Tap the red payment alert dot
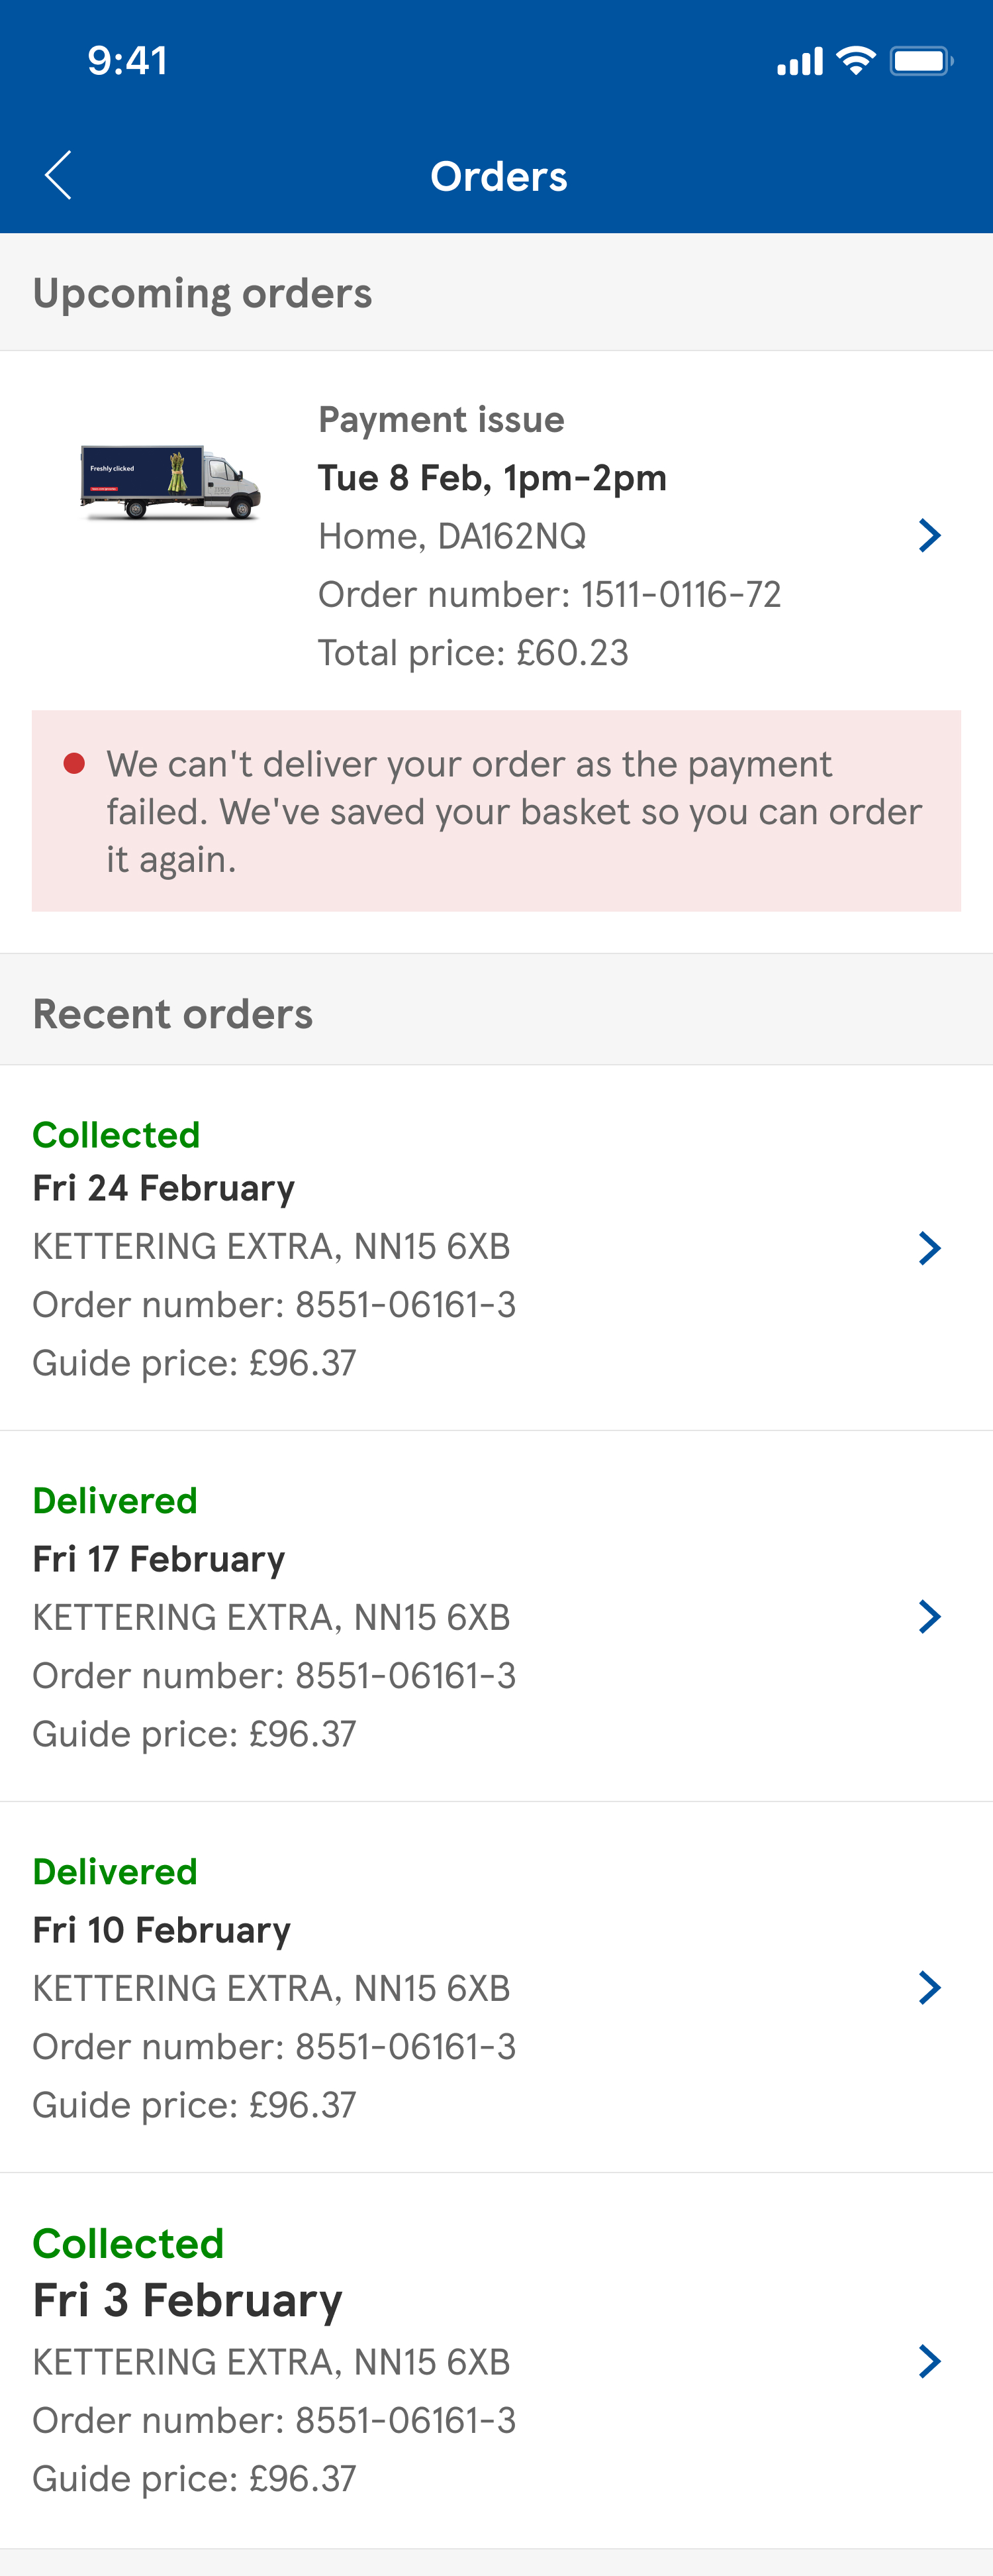The width and height of the screenshot is (993, 2576). 74,764
